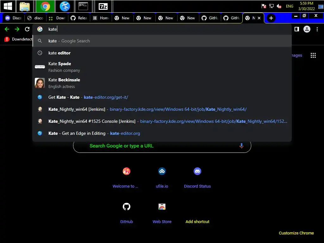324x243 pixels.
Task: Select the Kate Spade suggestion
Action: click(x=162, y=67)
